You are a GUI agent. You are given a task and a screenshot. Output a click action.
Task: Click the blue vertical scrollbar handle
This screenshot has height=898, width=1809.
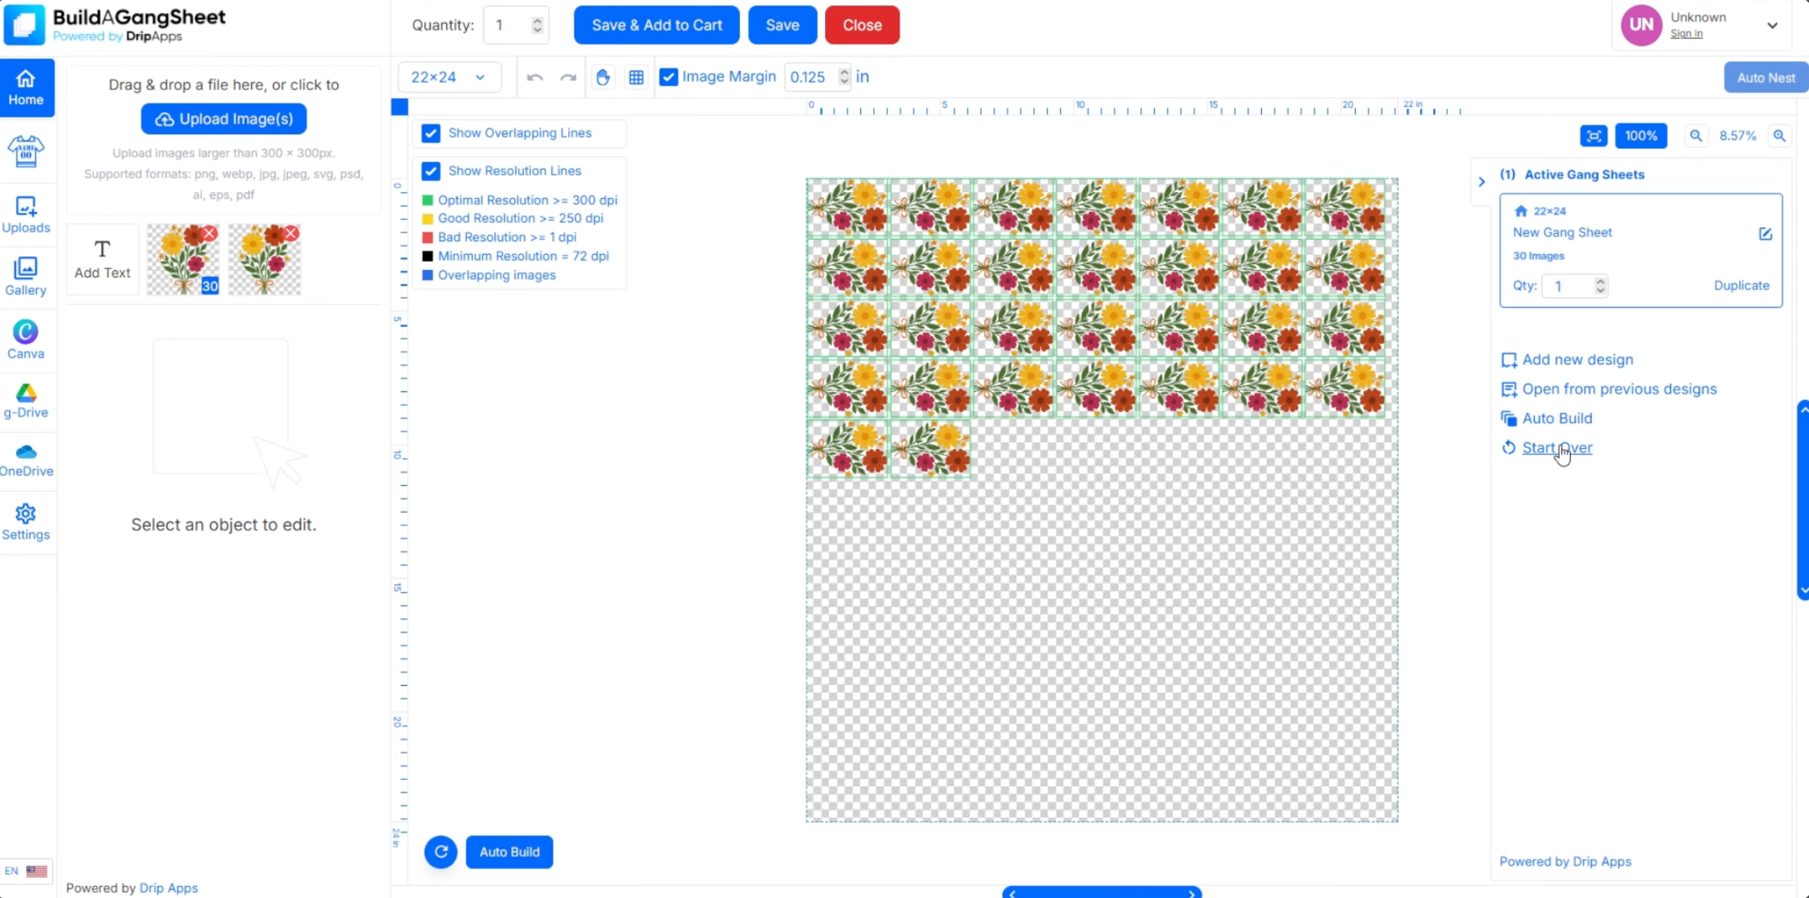tap(1803, 500)
